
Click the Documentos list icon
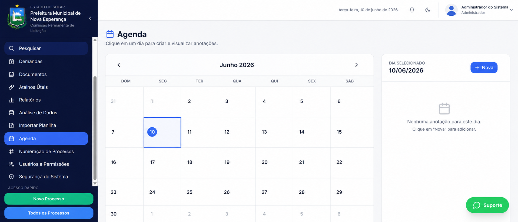[11, 74]
